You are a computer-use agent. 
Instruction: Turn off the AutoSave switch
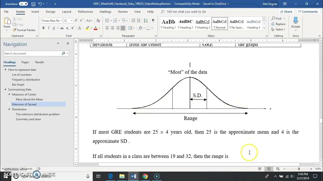pyautogui.click(x=23, y=4)
